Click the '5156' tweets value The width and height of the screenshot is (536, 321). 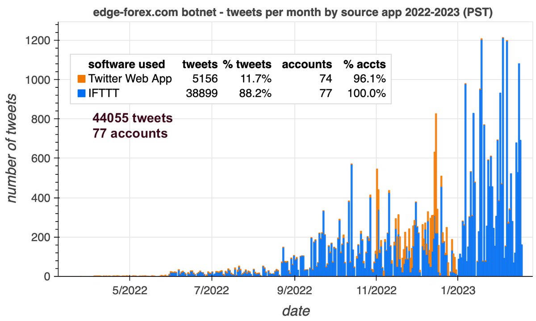pos(205,79)
